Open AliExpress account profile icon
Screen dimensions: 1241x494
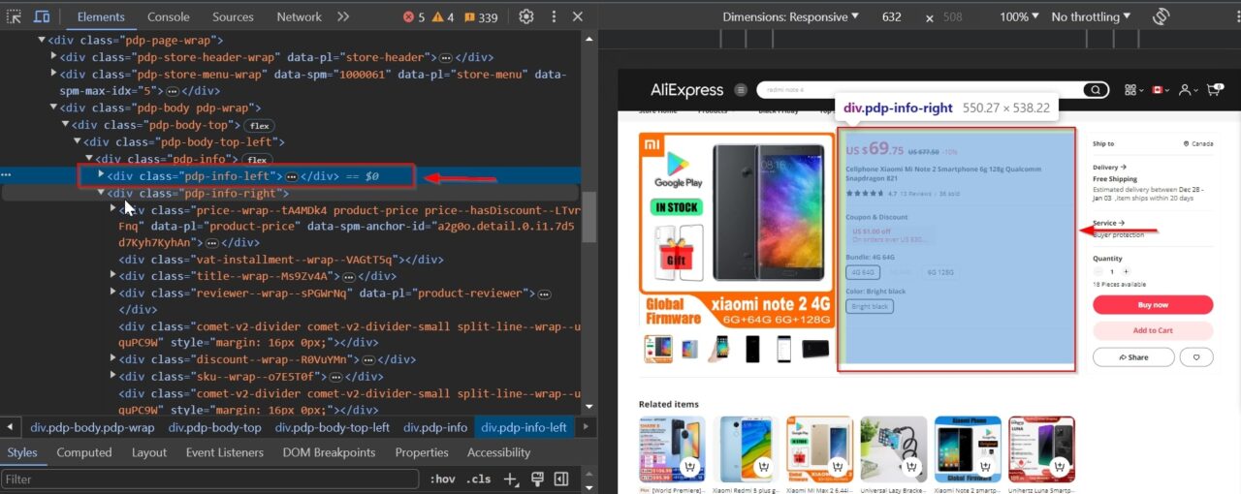1186,89
